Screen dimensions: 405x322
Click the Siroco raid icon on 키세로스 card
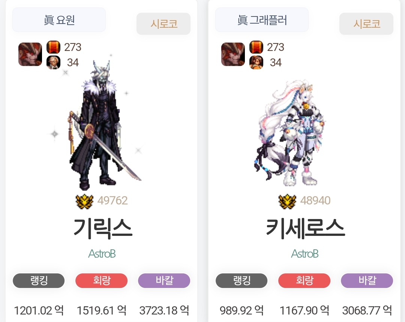(x=233, y=54)
